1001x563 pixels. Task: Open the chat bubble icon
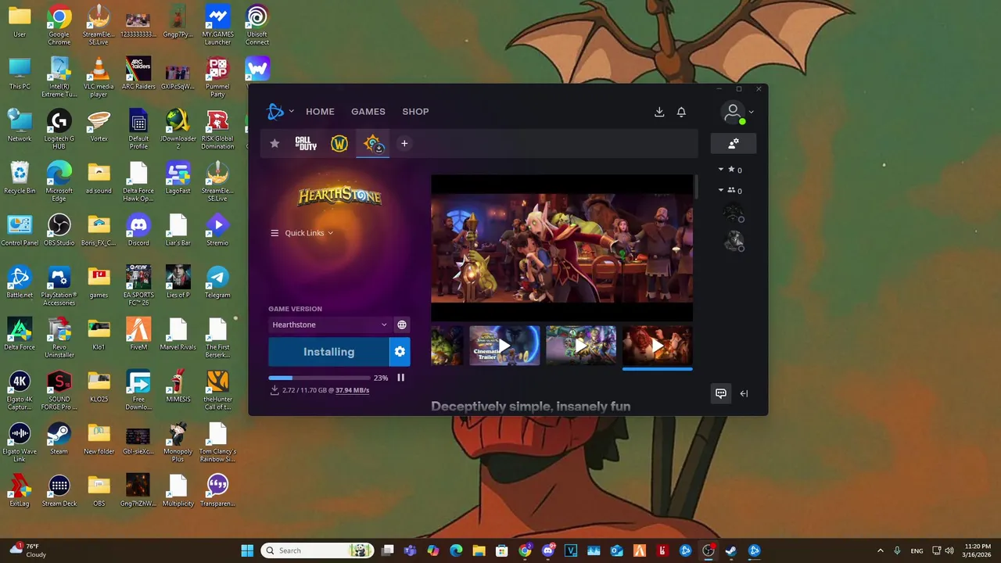click(x=721, y=393)
